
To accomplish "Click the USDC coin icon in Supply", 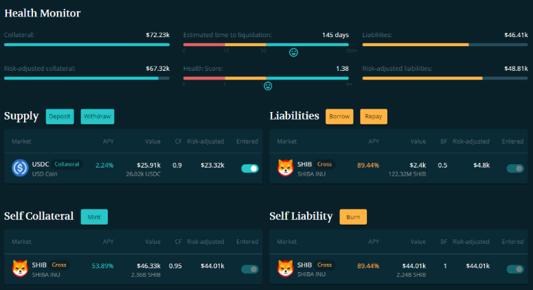I will pos(20,168).
